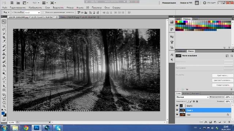The image size is (234, 131).
Task: Open the Обычные blend mode dropdown
Action: coord(192,97)
